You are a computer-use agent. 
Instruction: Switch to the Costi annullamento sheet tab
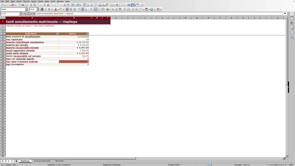point(42,161)
